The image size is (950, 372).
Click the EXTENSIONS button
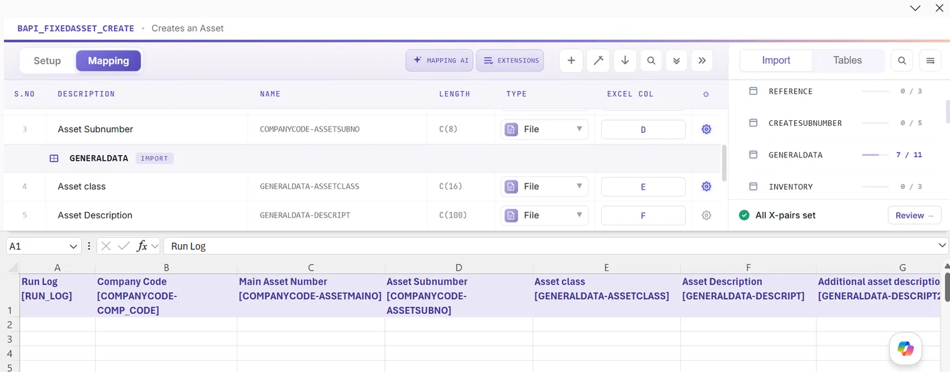tap(510, 61)
